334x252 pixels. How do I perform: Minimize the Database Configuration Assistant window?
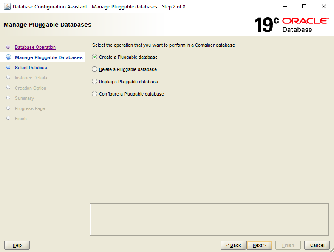pyautogui.click(x=285, y=7)
